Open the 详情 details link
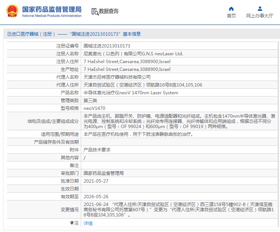This screenshot has height=232, width=280. 88,223
